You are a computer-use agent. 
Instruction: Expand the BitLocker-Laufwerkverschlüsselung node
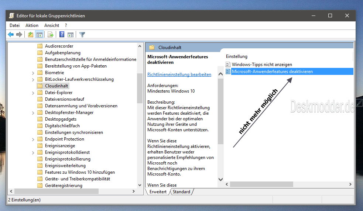[x=33, y=80]
